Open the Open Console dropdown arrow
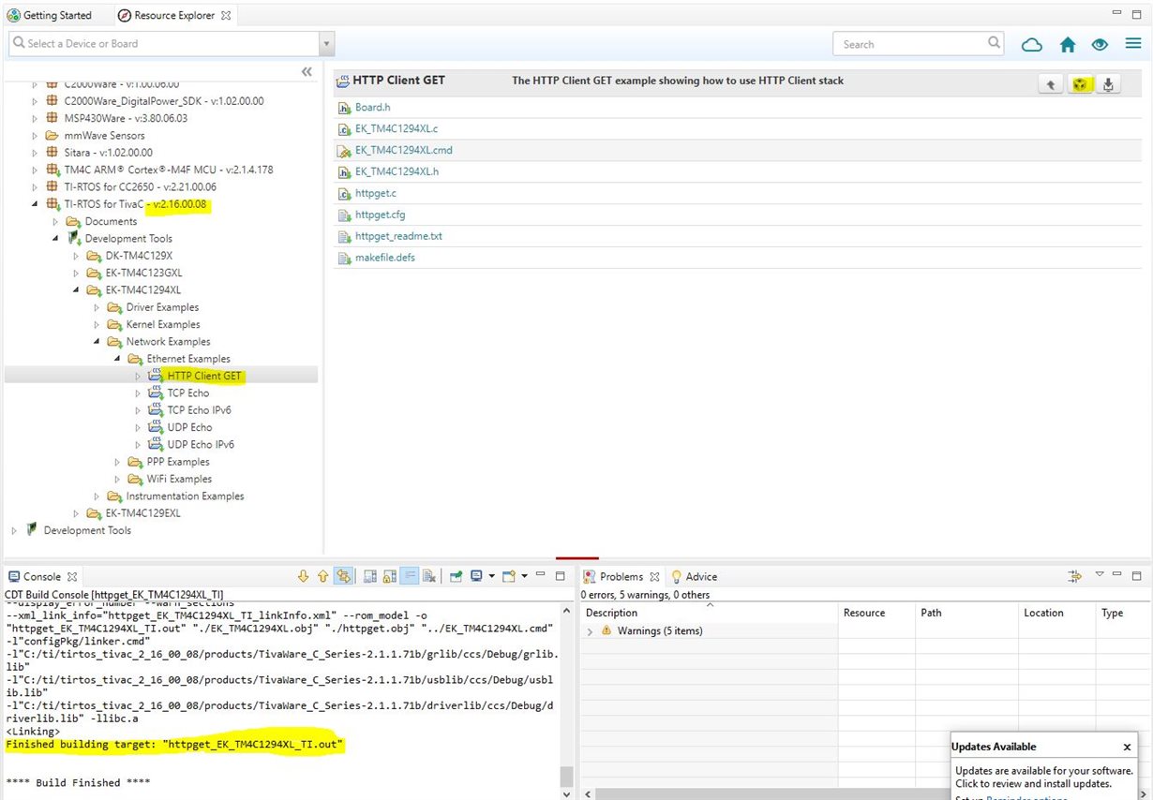 pyautogui.click(x=524, y=576)
